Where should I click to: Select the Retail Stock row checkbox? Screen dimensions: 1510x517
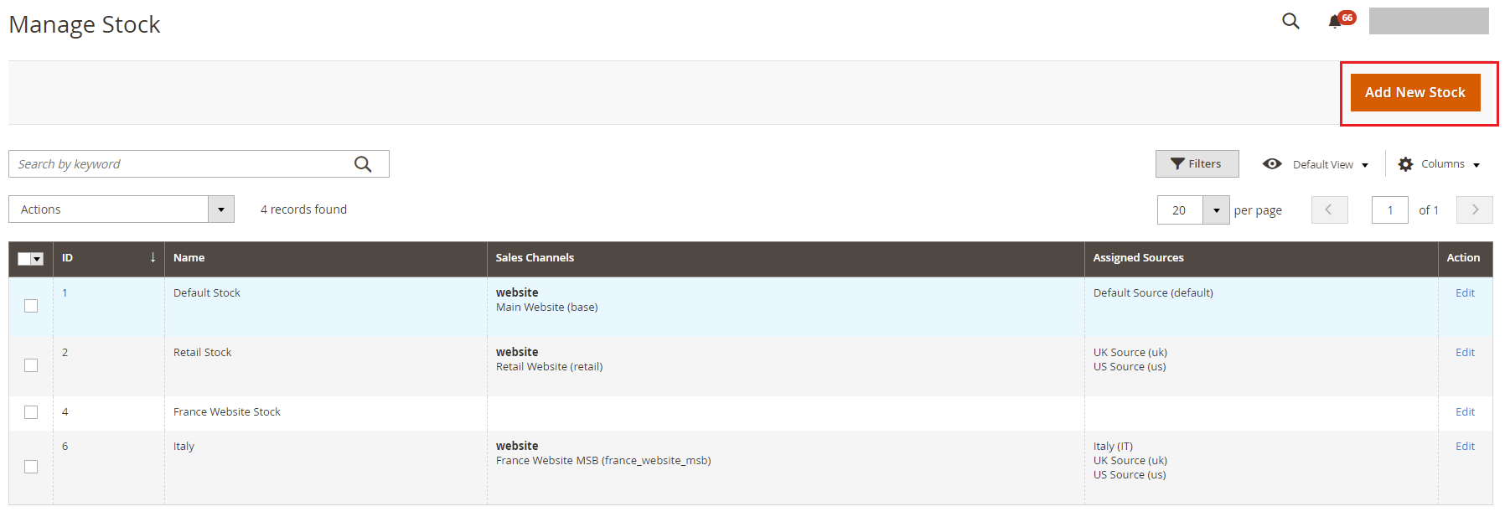(31, 365)
